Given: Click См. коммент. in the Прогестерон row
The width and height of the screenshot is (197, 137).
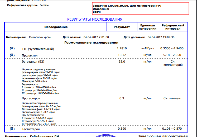Looking at the screenshot, I should [x=173, y=98].
